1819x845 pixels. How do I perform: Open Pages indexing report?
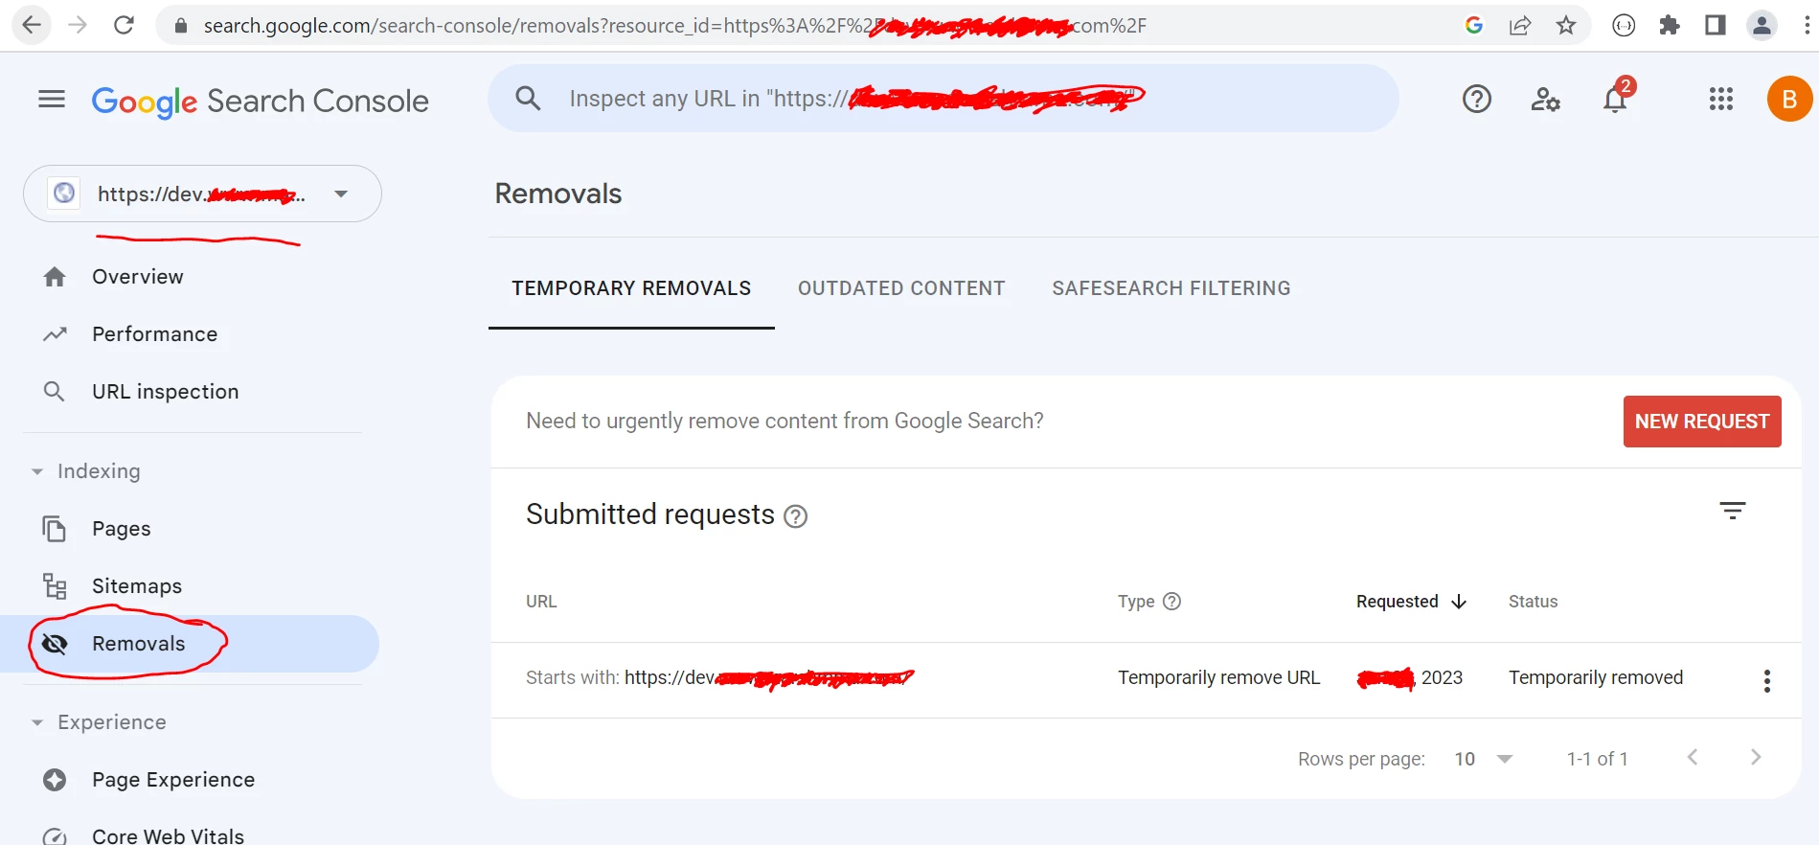click(x=121, y=529)
